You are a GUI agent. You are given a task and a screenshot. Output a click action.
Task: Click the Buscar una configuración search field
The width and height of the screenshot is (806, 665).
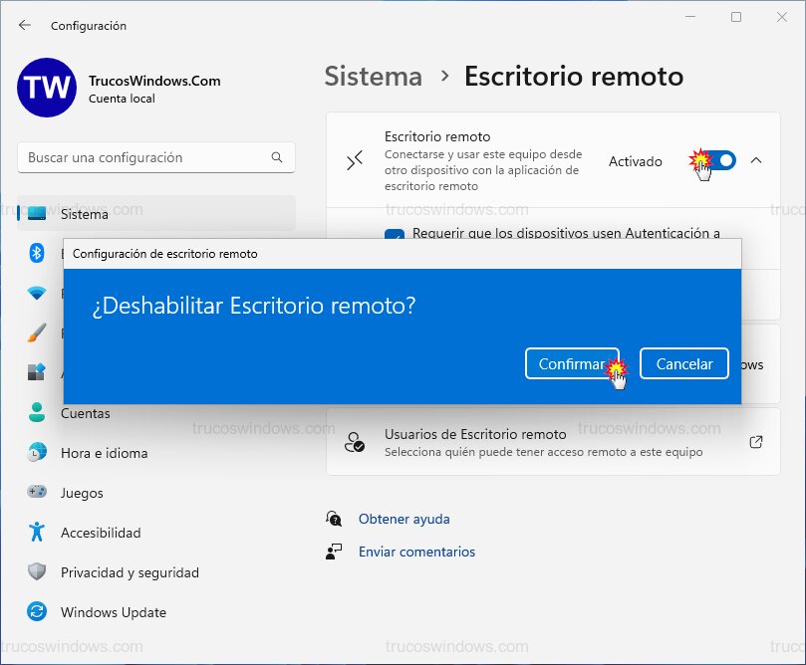pos(155,157)
